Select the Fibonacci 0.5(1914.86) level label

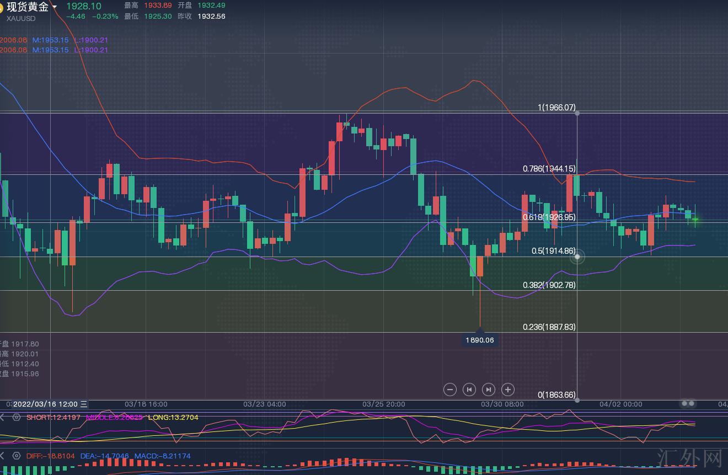(x=554, y=250)
